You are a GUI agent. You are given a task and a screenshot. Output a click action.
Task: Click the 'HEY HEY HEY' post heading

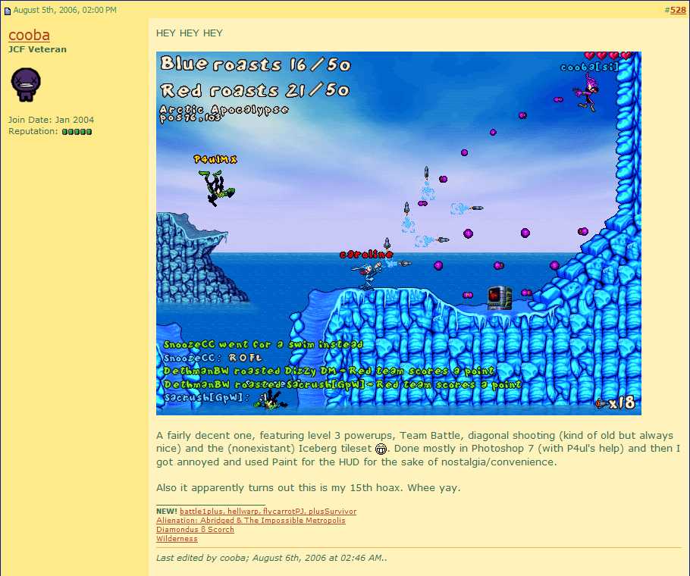pyautogui.click(x=190, y=33)
